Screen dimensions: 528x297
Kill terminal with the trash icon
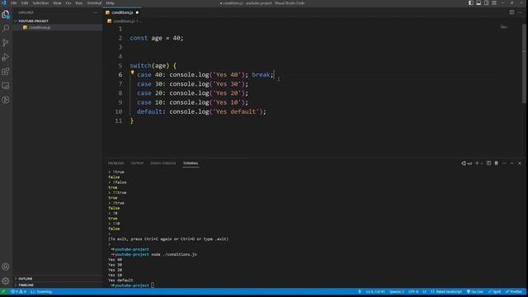pos(497,163)
